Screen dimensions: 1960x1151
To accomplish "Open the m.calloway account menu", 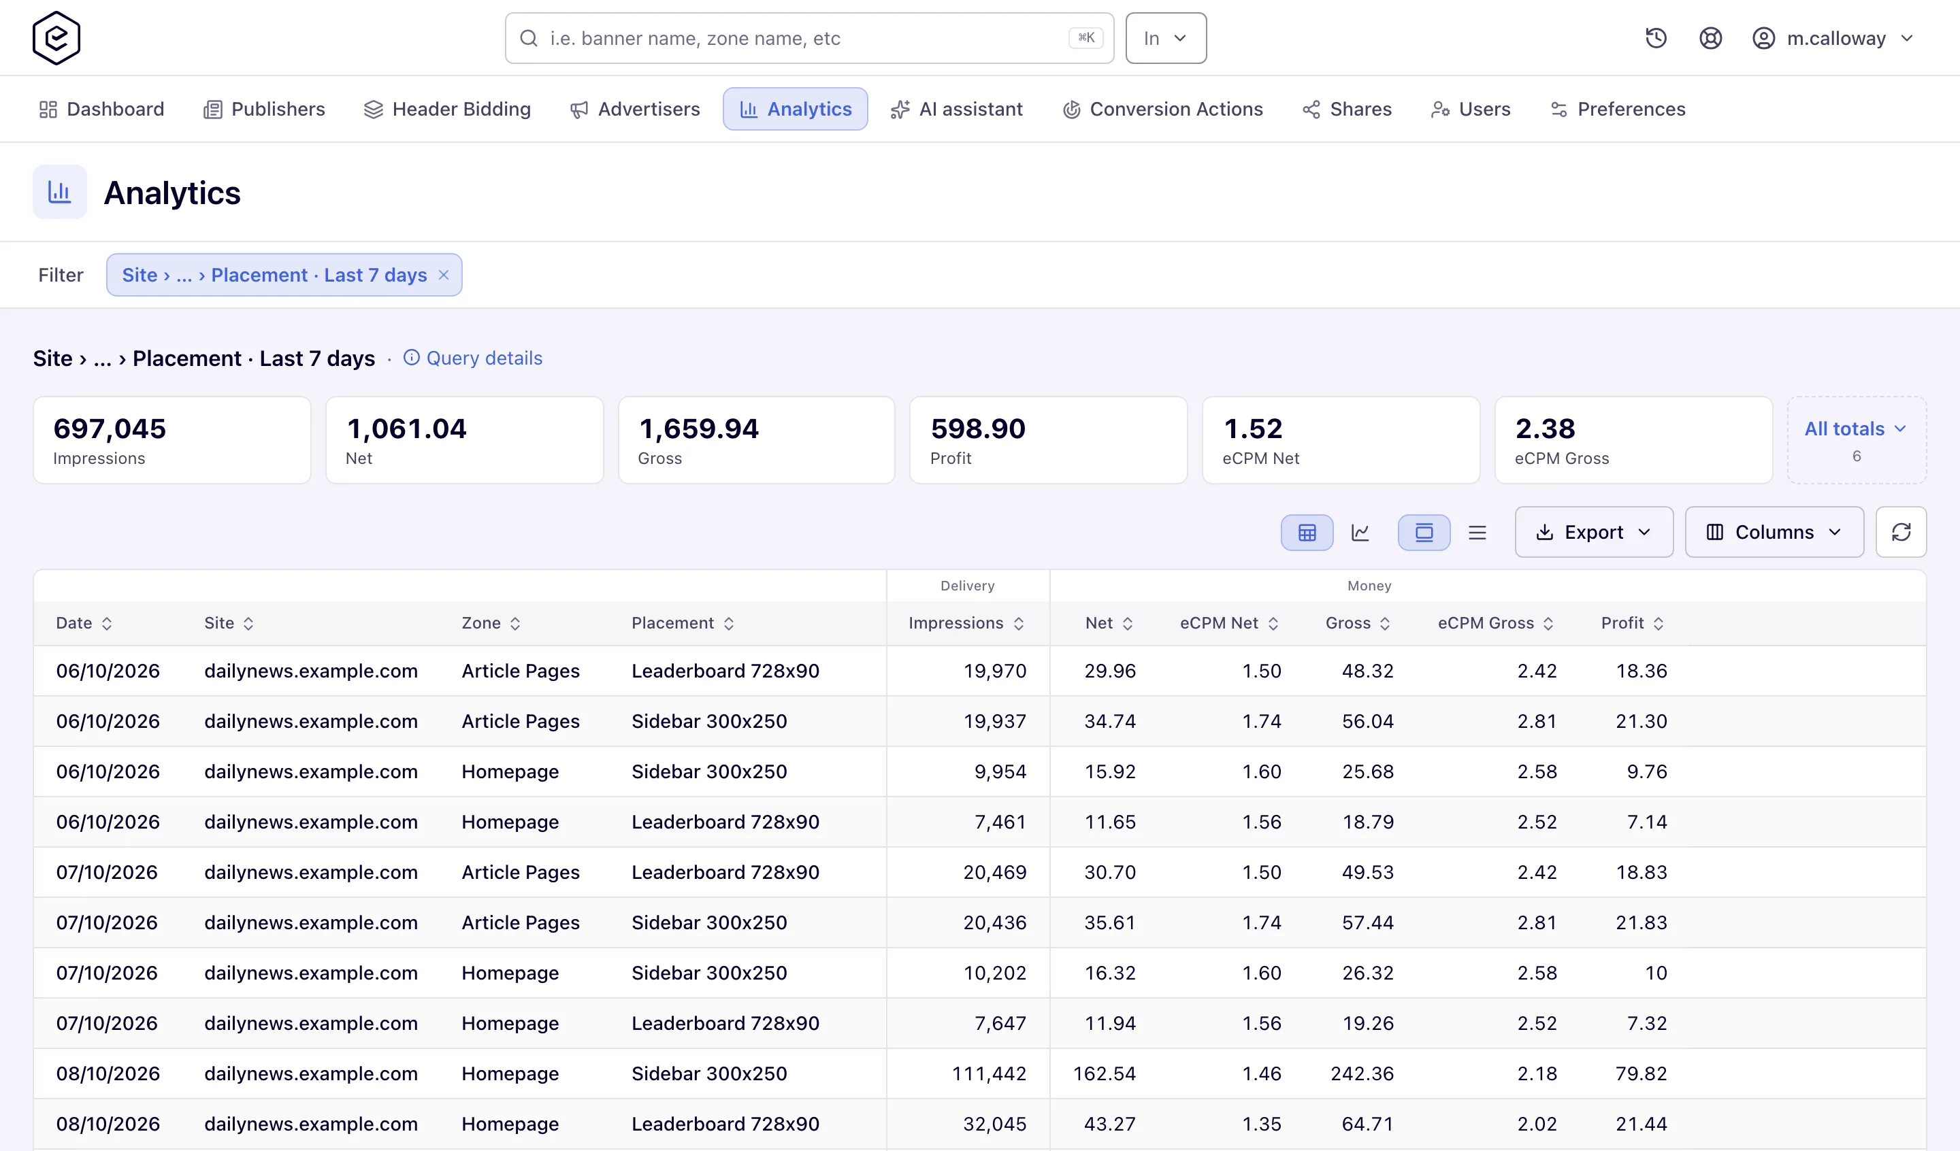I will [1833, 38].
